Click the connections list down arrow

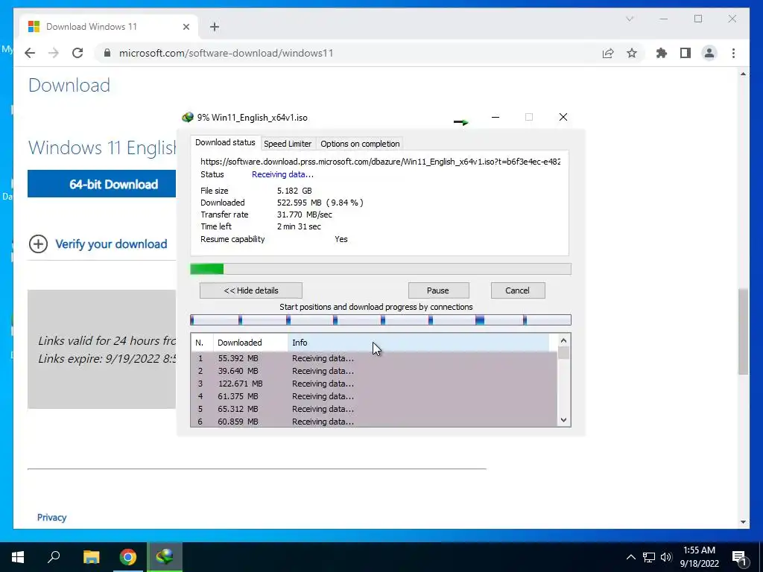(x=563, y=420)
